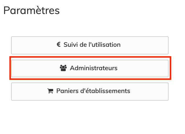This screenshot has width=185, height=134.
Task: Click the Paramètres page heading
Action: tap(31, 11)
